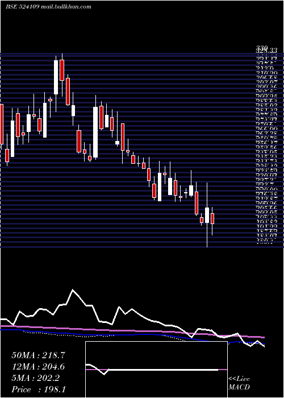Click the Price : 198.1 readout

39,389
